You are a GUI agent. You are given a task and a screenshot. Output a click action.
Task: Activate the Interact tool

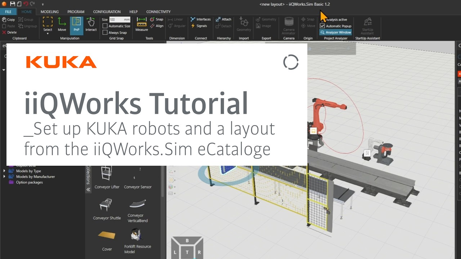[x=91, y=24]
